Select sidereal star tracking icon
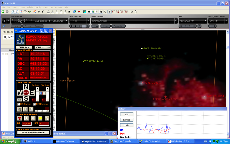This screenshot has width=230, height=144. (26, 118)
